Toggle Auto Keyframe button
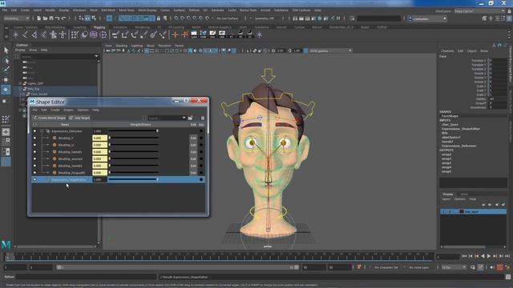 (499, 267)
